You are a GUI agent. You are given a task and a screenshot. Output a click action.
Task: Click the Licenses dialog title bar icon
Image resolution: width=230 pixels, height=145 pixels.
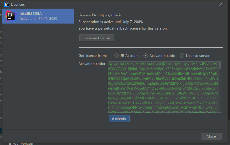click(7, 4)
